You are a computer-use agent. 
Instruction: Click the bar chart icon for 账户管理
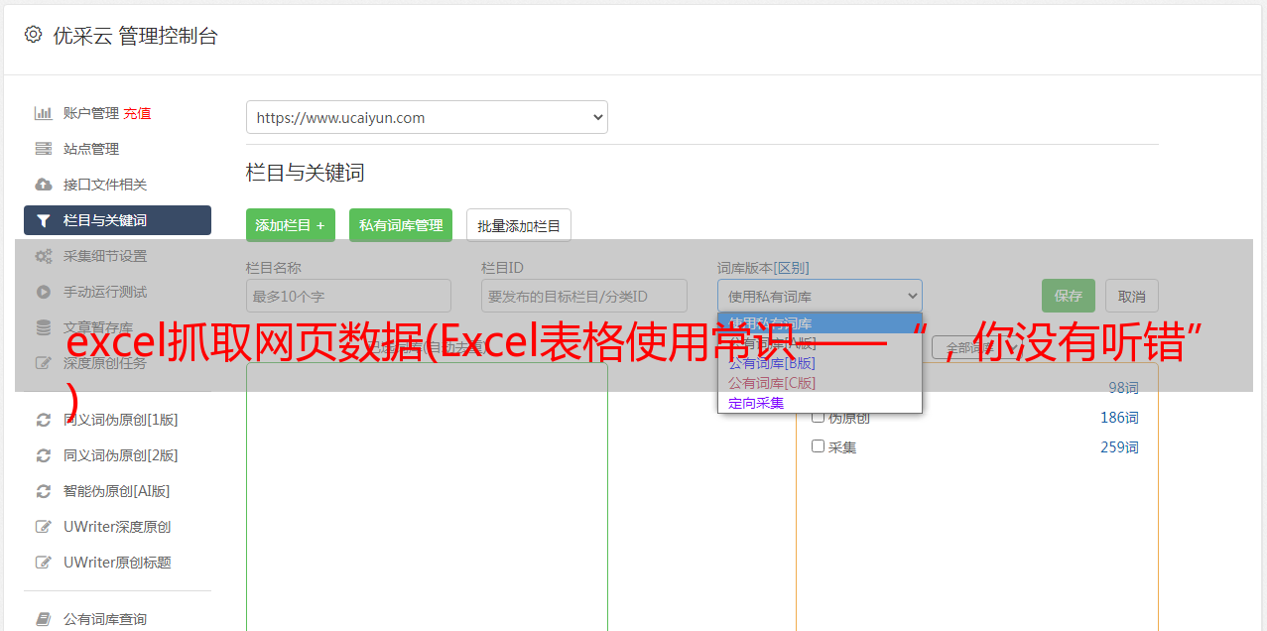[43, 113]
